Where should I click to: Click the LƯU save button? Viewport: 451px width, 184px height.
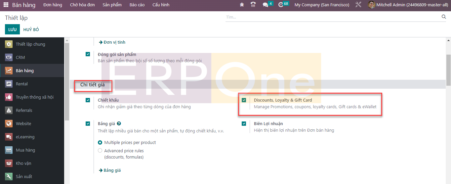click(12, 29)
